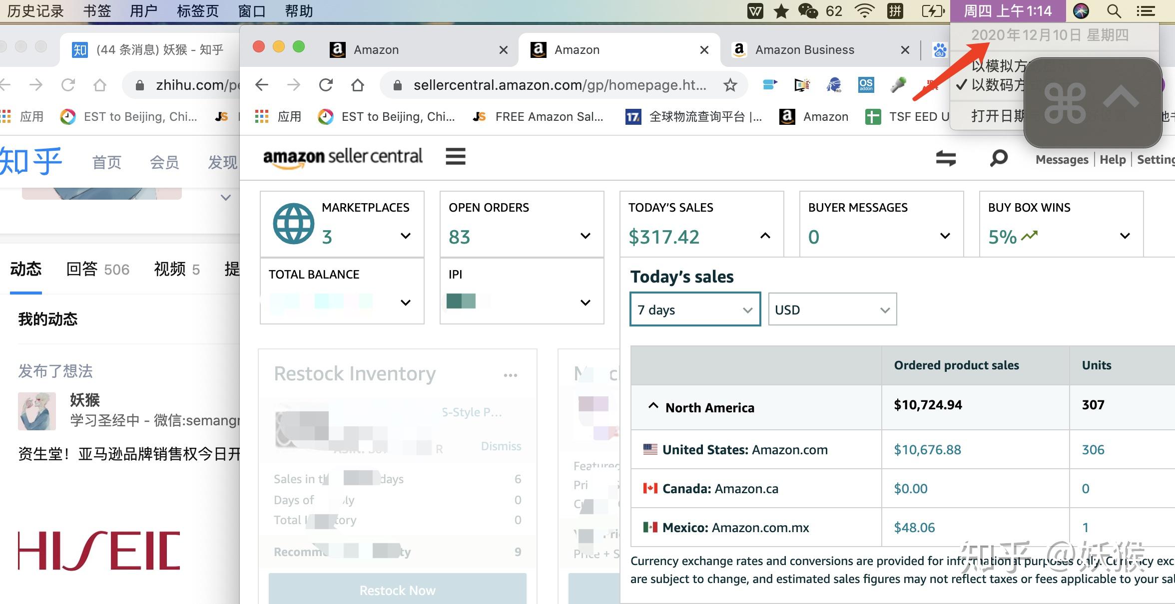Click the Restock Now button
The height and width of the screenshot is (604, 1175).
pyautogui.click(x=397, y=590)
